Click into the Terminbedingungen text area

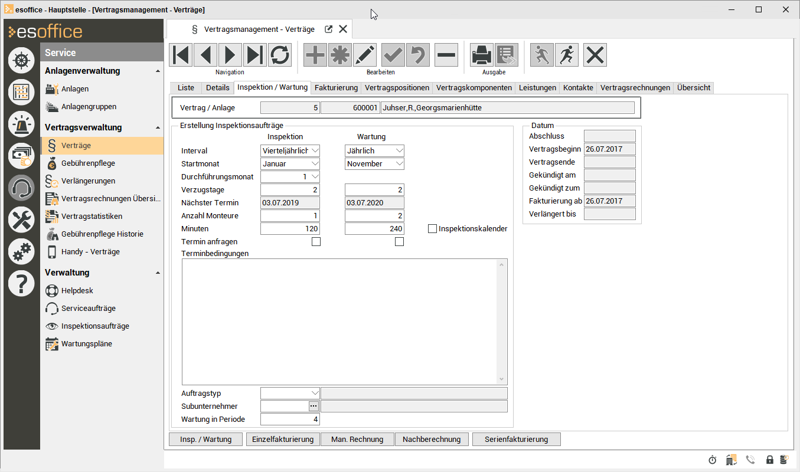[x=344, y=322]
